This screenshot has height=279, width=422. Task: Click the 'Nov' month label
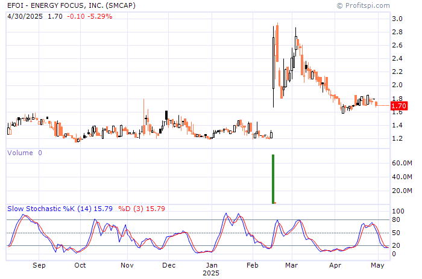[127, 265]
